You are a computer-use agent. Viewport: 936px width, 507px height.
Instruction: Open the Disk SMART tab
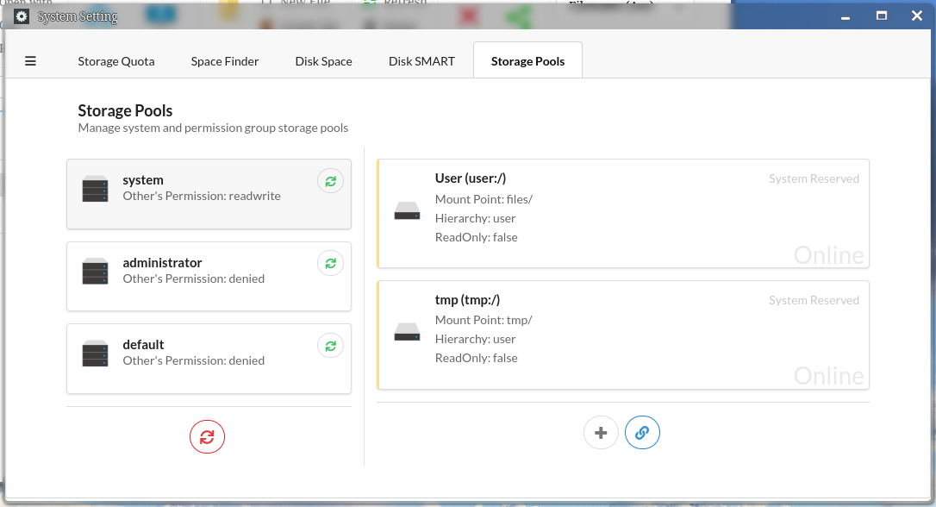[x=421, y=61]
